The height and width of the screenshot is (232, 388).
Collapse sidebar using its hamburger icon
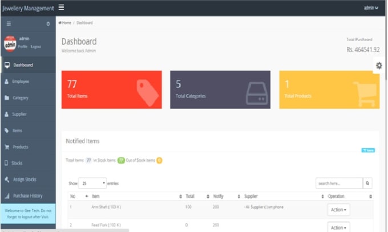click(9, 23)
